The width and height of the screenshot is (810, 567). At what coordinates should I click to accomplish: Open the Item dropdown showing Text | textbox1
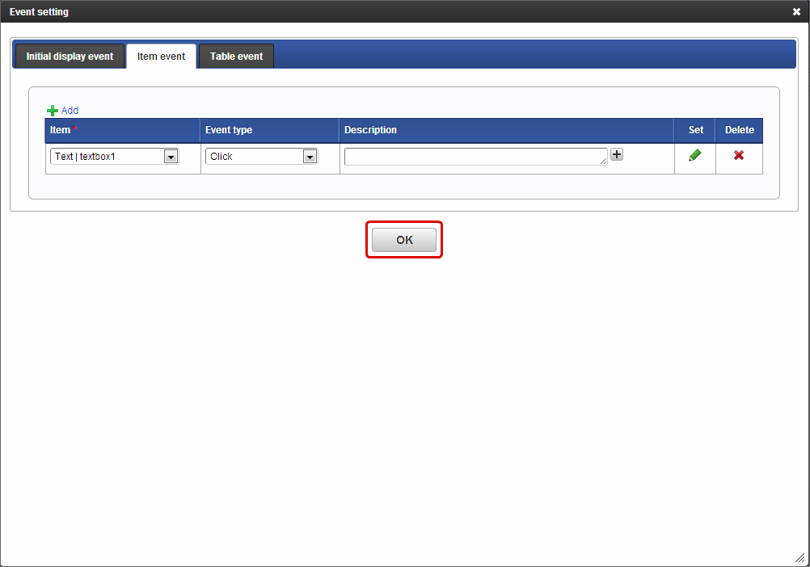[114, 157]
